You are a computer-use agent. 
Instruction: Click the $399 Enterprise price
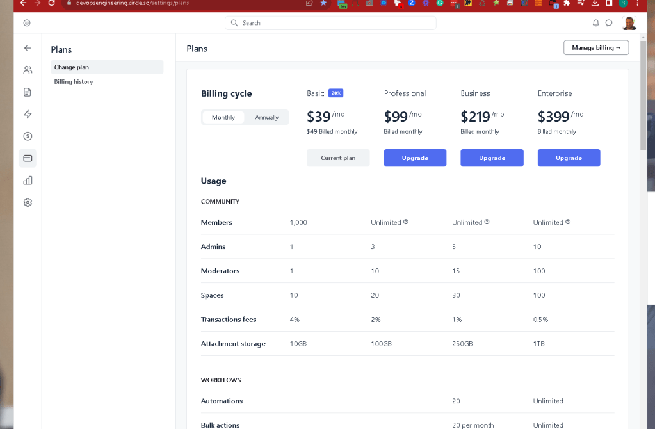coord(553,117)
